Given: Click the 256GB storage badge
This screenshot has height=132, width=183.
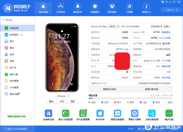Looking at the screenshot, I should (x=112, y=26).
